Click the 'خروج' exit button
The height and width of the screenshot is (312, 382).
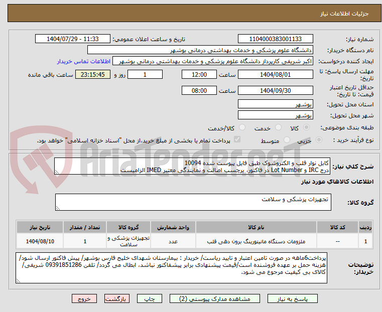point(84,298)
